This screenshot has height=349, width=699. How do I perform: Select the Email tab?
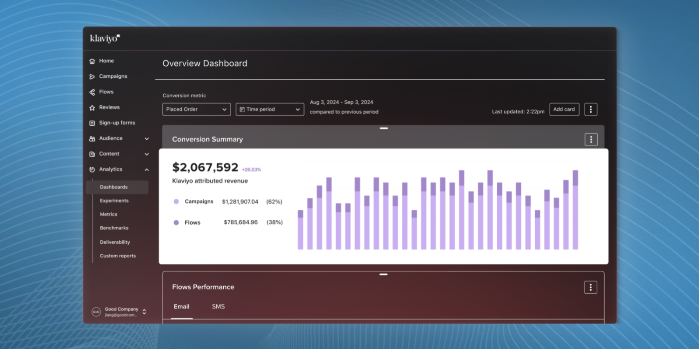tap(182, 307)
